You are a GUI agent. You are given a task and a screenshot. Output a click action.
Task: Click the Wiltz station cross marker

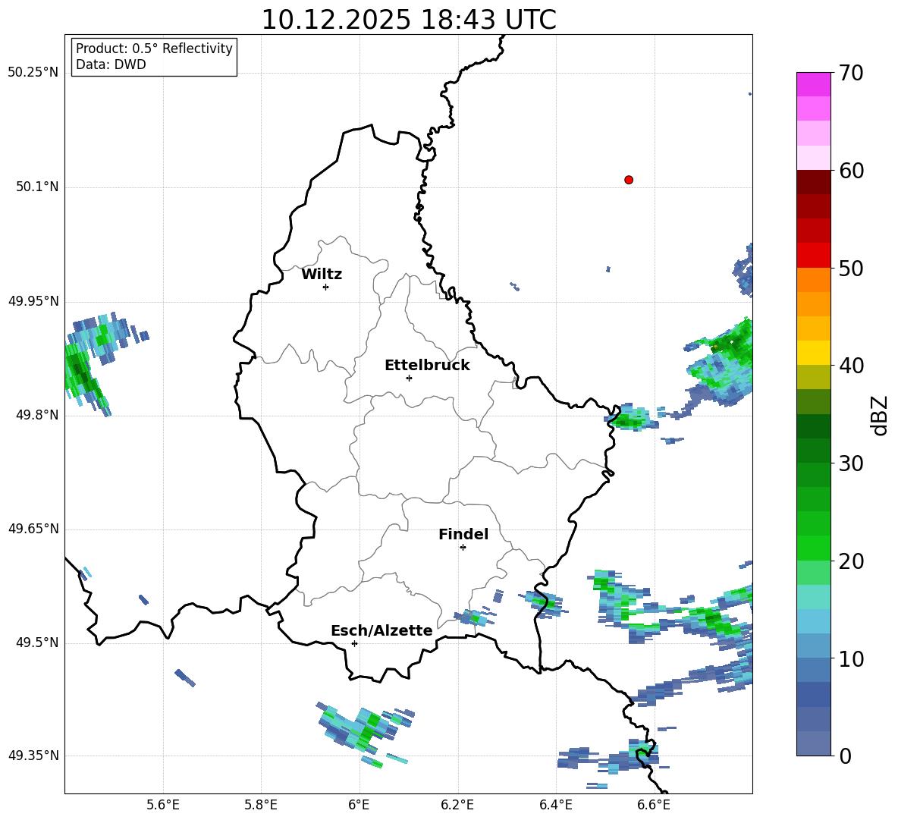click(326, 287)
